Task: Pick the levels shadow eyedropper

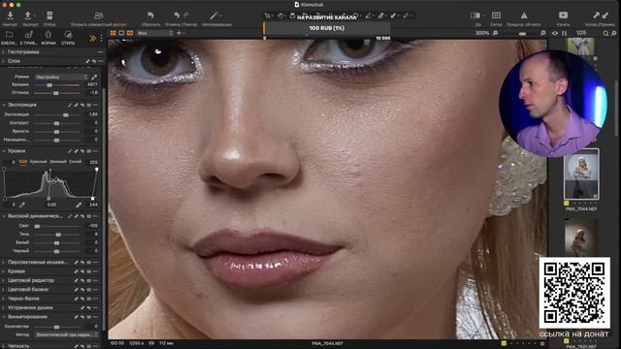Action: (x=22, y=205)
